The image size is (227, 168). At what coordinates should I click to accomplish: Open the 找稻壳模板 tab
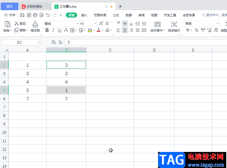click(x=35, y=6)
